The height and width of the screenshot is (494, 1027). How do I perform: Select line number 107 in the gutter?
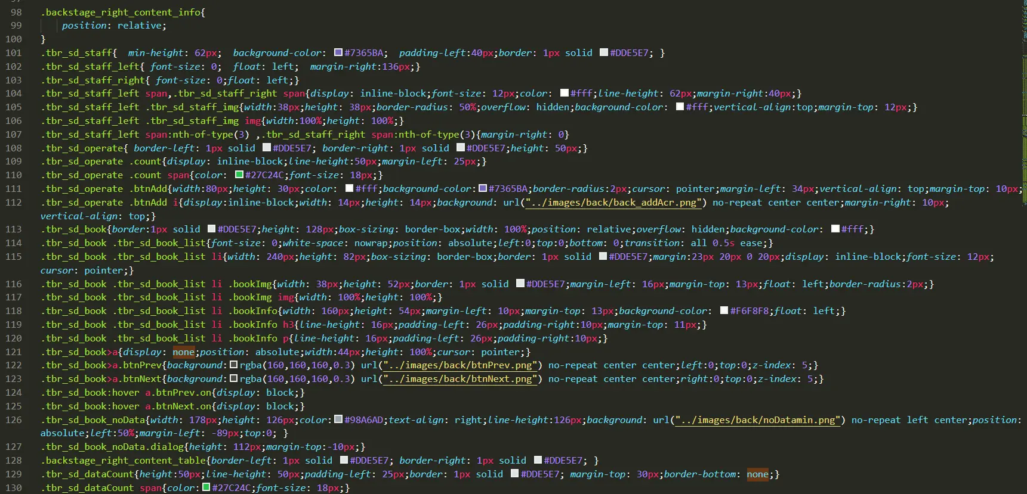click(14, 134)
